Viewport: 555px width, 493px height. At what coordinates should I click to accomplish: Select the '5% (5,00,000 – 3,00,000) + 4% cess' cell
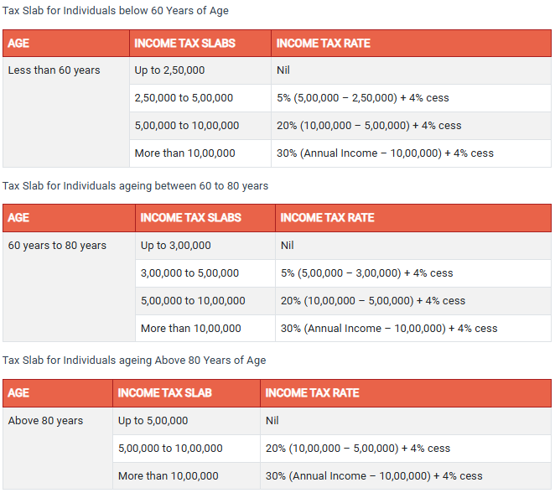[366, 273]
